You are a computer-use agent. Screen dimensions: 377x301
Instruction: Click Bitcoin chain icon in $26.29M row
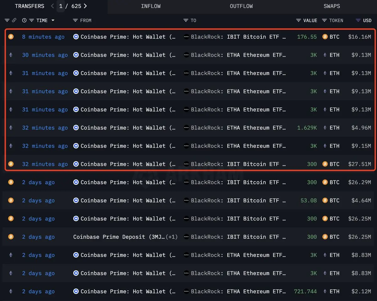click(11, 182)
